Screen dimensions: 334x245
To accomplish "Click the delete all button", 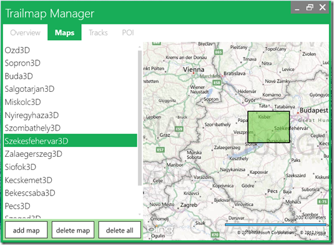I will pyautogui.click(x=119, y=230).
